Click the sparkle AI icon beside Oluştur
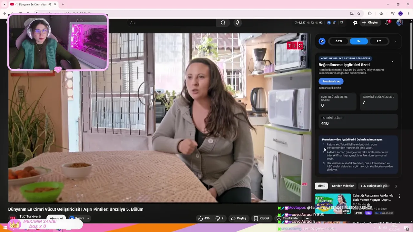 [x=355, y=23]
